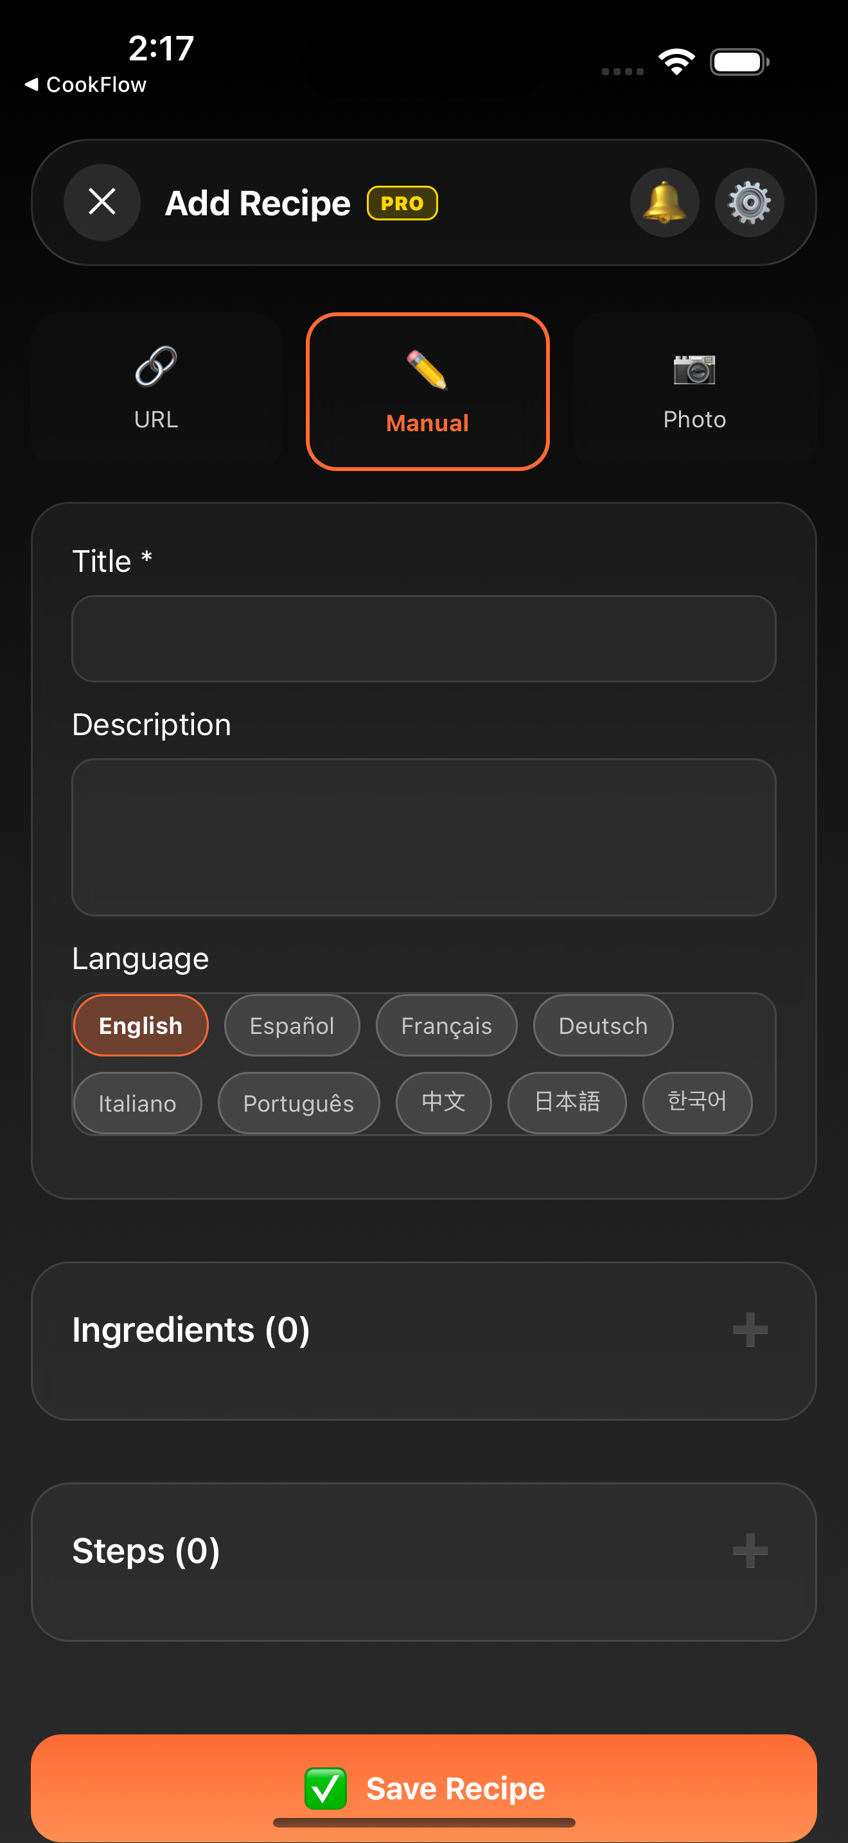This screenshot has height=1843, width=848.
Task: Tap the 2:17 clock
Action: (161, 48)
